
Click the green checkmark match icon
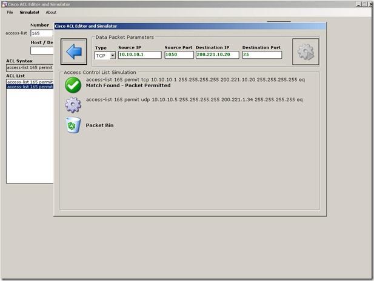click(73, 85)
